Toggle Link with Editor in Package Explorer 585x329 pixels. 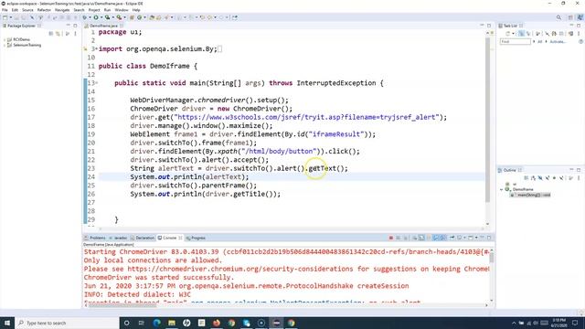(58, 34)
